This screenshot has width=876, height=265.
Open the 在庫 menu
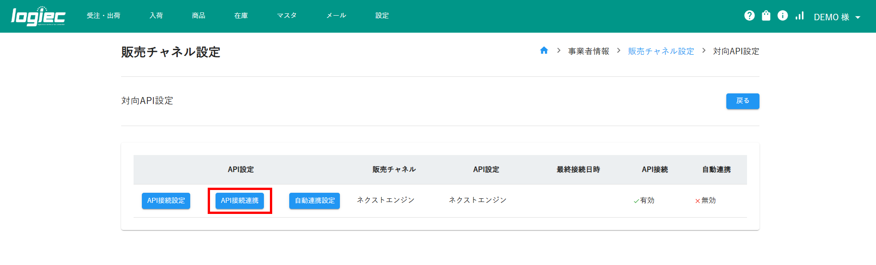click(x=241, y=16)
